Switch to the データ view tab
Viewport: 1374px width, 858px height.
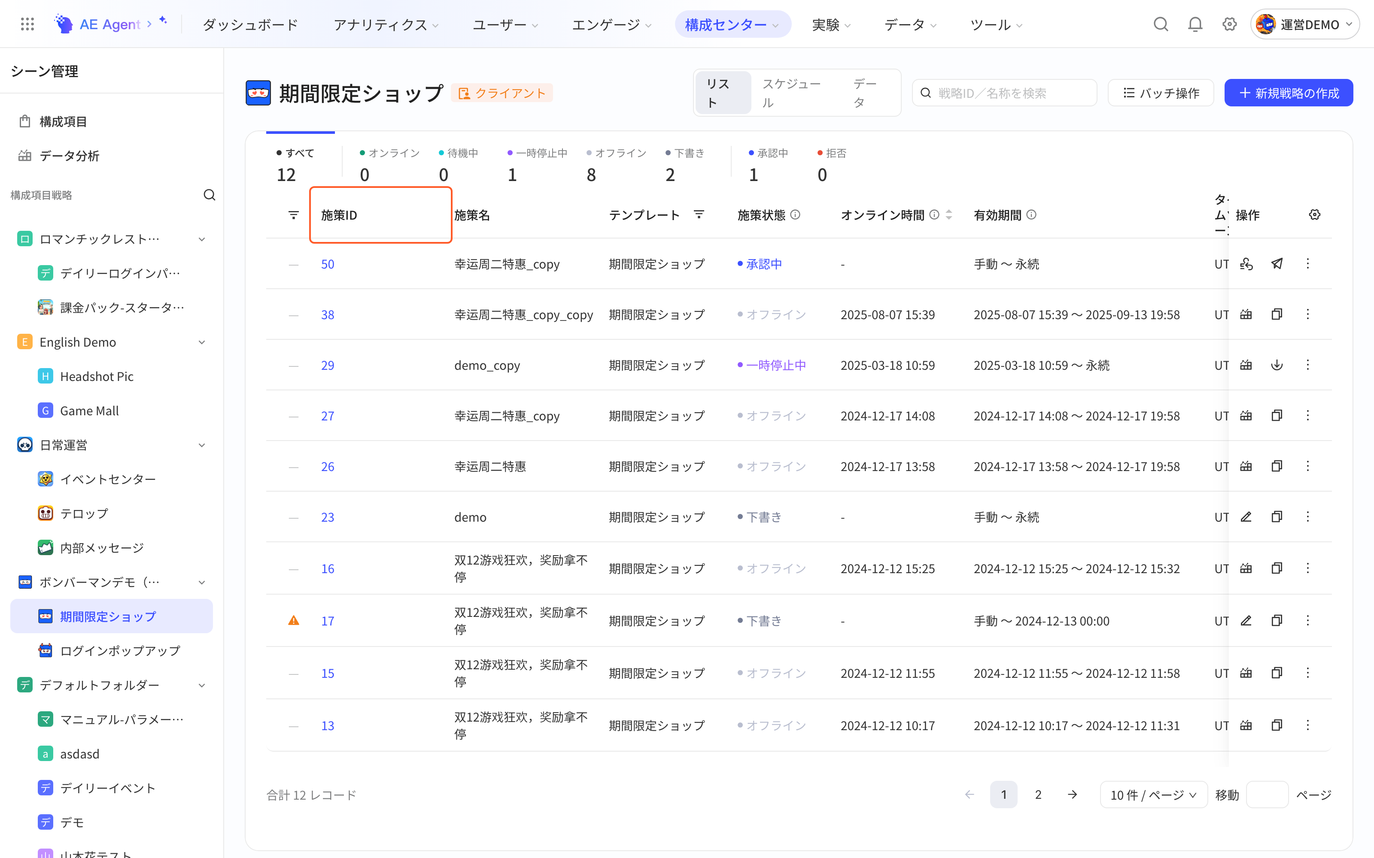865,93
